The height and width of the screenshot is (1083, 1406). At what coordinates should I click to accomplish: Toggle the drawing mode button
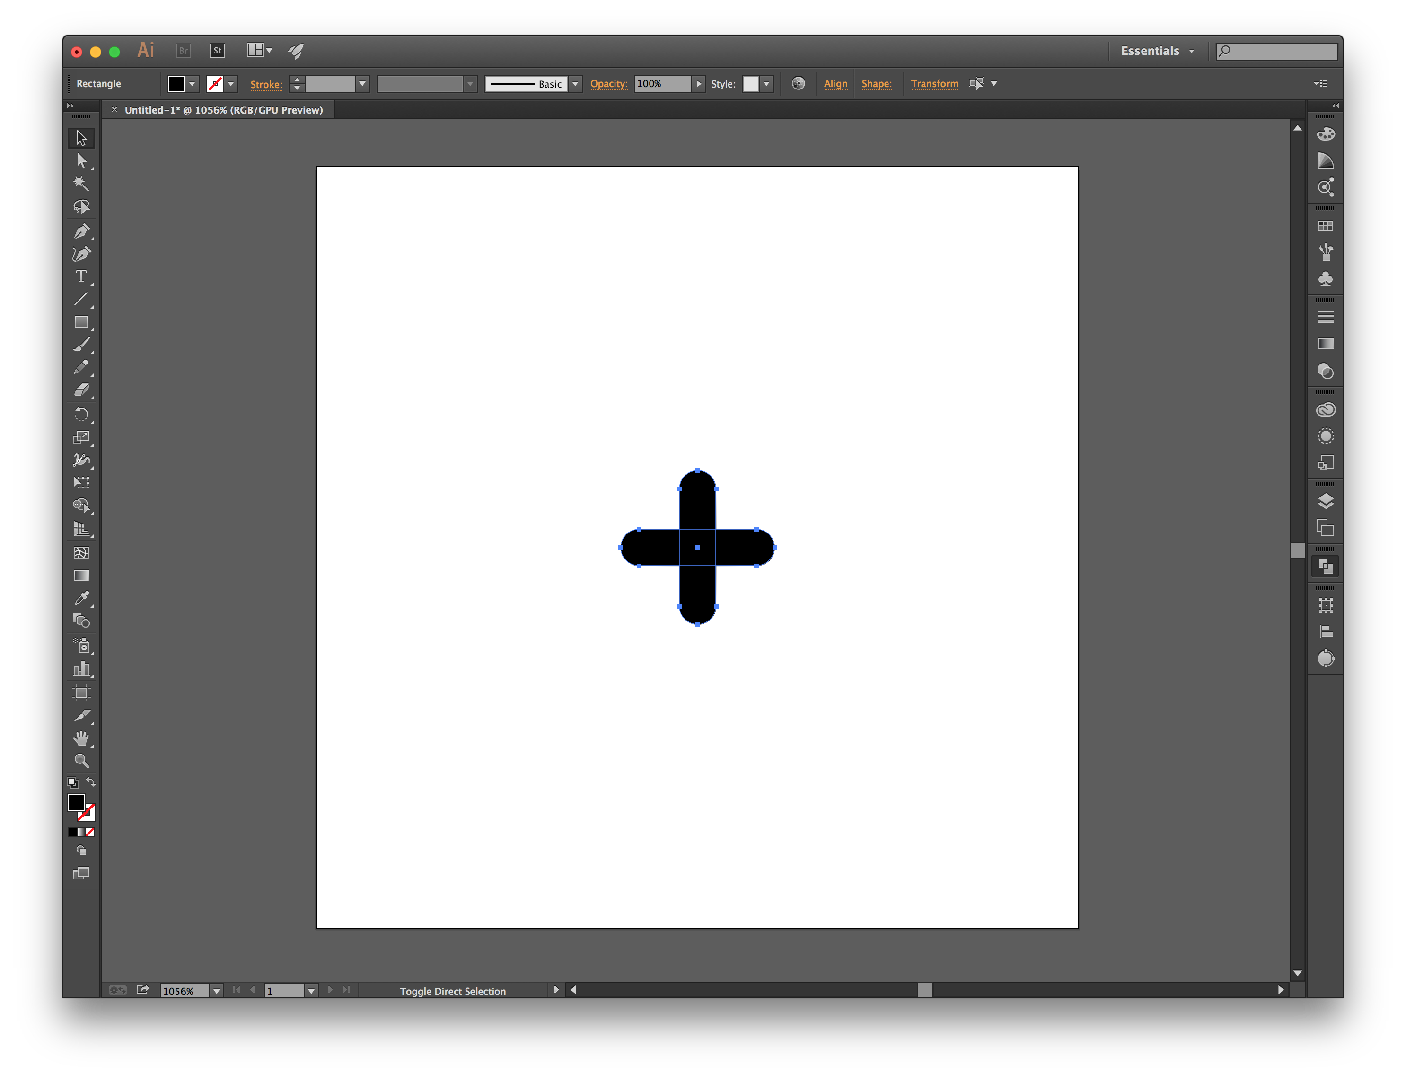pos(81,851)
